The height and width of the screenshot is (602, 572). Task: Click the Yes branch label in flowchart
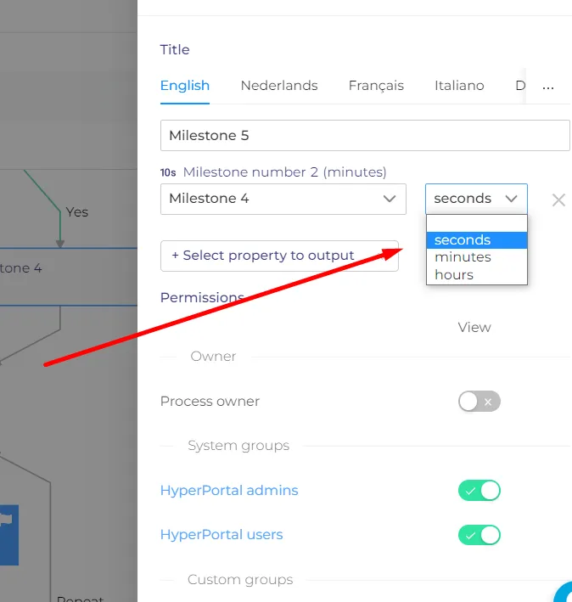coord(76,212)
